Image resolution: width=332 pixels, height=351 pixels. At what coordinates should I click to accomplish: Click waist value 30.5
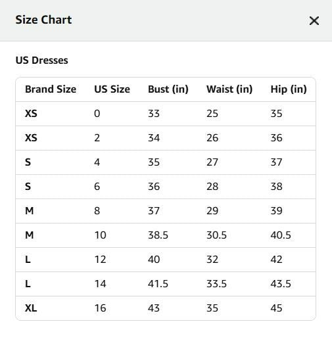point(216,235)
